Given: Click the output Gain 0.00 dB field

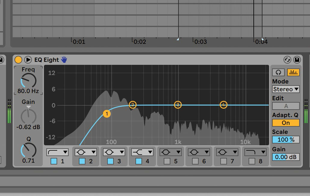Looking at the screenshot, I should coord(286,157).
